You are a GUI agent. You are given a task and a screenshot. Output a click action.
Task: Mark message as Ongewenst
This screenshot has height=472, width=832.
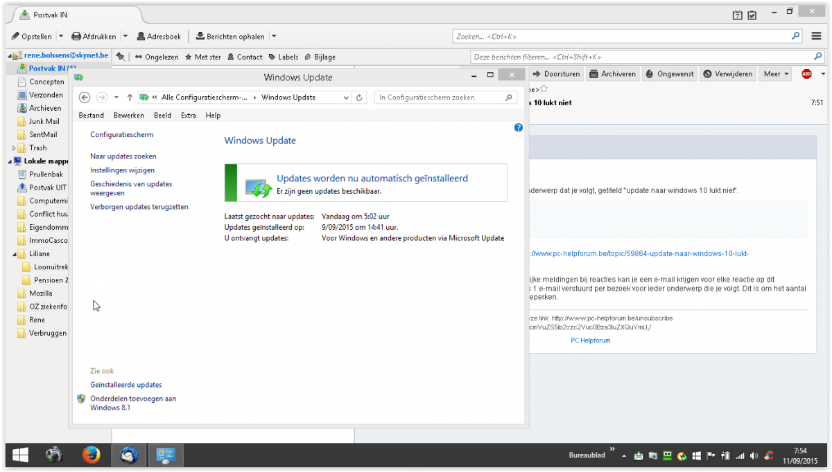point(669,74)
